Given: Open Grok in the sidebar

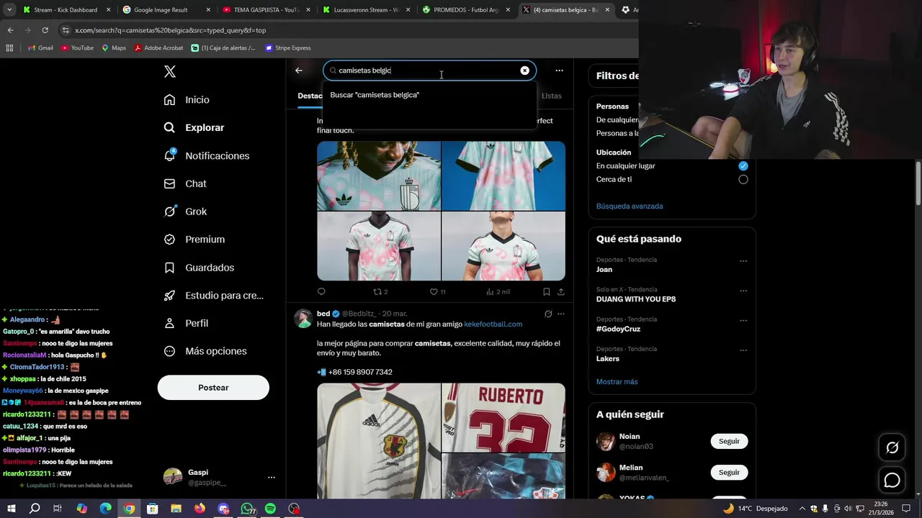Looking at the screenshot, I should point(185,212).
